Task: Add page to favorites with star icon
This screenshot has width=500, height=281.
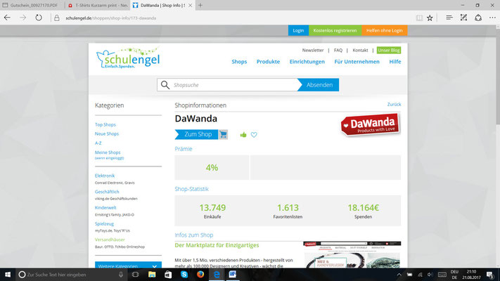Action: click(x=430, y=18)
